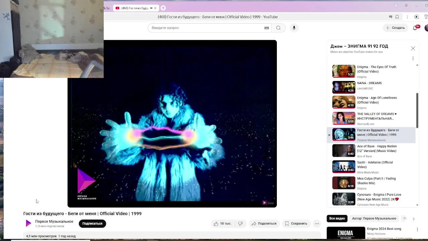Click the Первое Музыкальное logo in video

pyautogui.click(x=87, y=183)
